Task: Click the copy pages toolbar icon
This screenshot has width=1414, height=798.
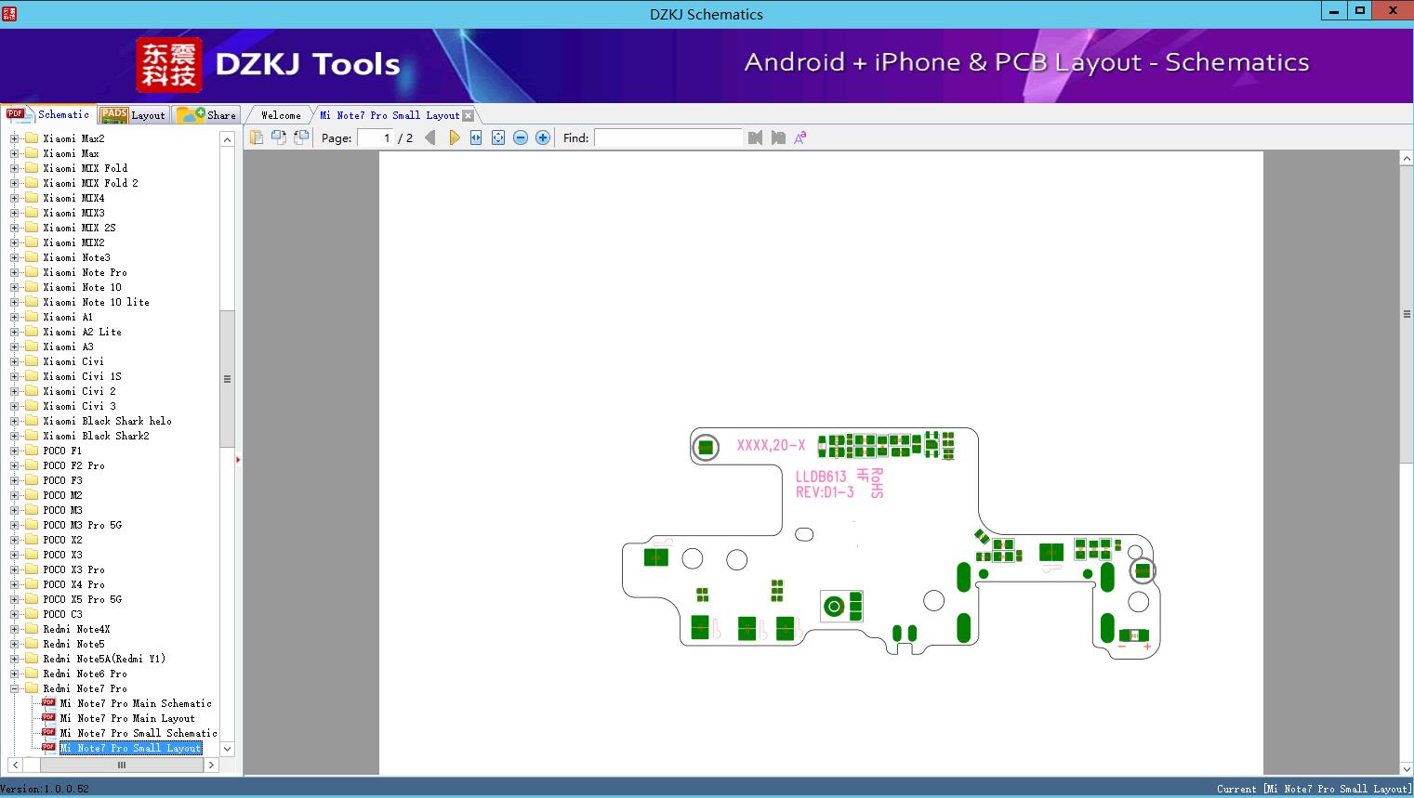Action: point(257,137)
